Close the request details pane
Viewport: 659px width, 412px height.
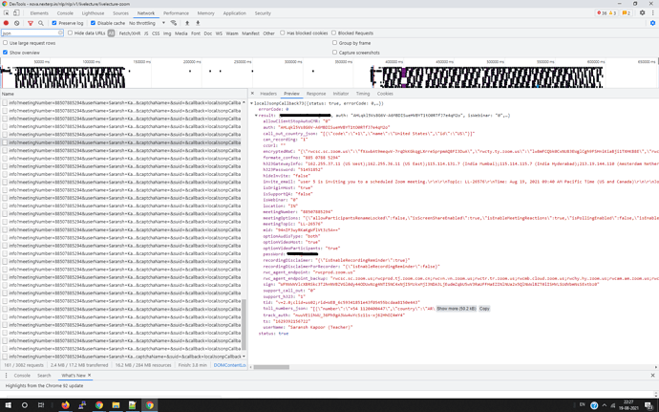click(x=252, y=94)
